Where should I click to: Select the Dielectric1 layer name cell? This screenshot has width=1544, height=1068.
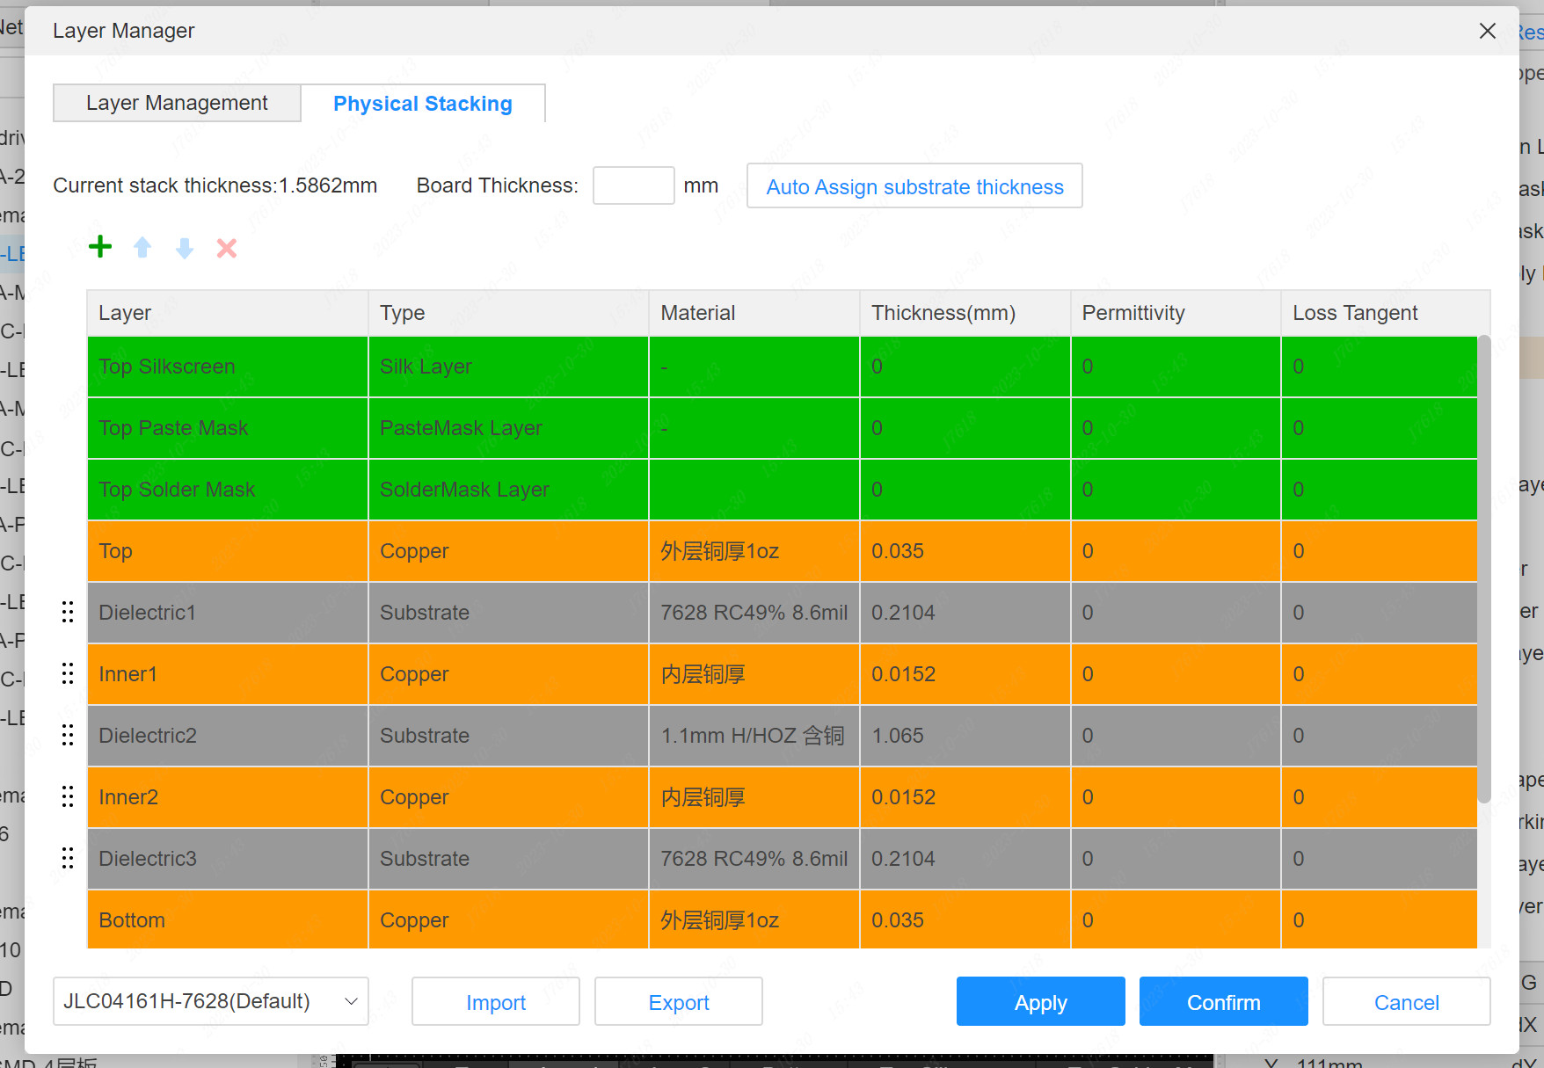coord(228,613)
